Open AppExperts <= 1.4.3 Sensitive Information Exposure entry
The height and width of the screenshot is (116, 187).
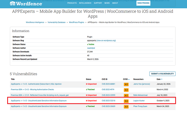pyautogui.click(x=39, y=106)
